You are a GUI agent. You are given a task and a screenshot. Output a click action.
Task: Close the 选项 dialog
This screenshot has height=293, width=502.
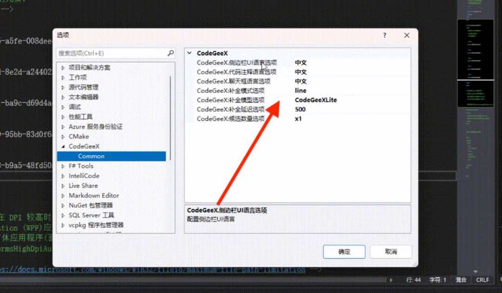pyautogui.click(x=407, y=35)
